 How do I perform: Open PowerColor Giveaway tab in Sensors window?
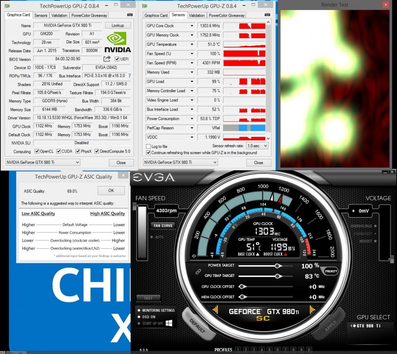coord(227,16)
